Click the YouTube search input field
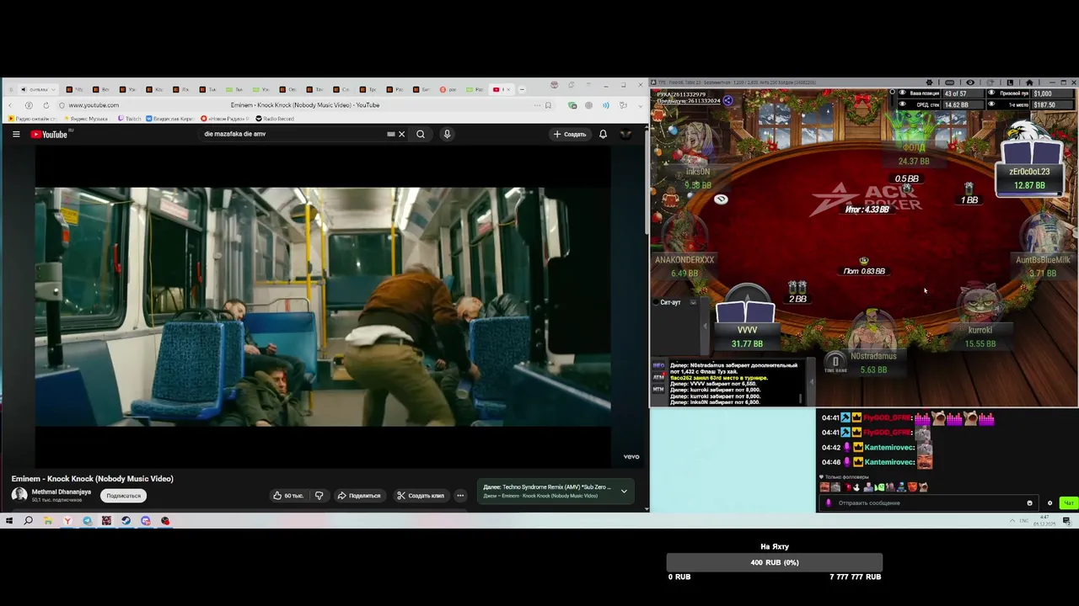The height and width of the screenshot is (606, 1079). pos(291,134)
